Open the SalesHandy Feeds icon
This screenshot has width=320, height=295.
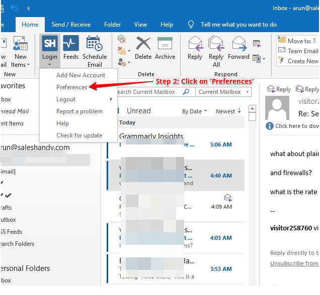71,43
